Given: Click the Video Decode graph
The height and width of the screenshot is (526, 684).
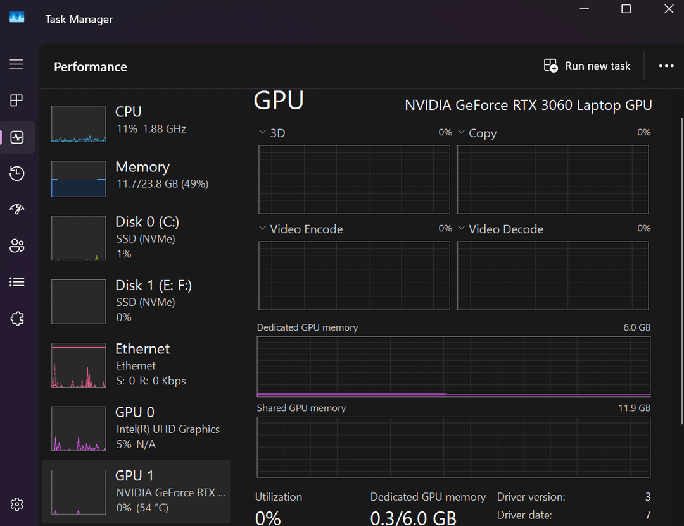Looking at the screenshot, I should (553, 276).
